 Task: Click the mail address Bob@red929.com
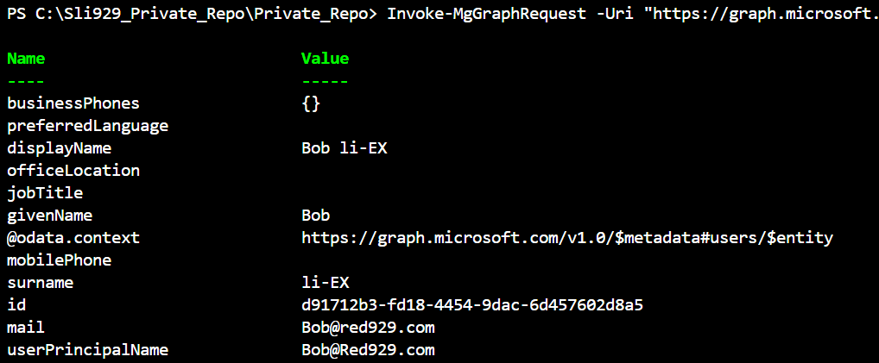[x=368, y=328]
